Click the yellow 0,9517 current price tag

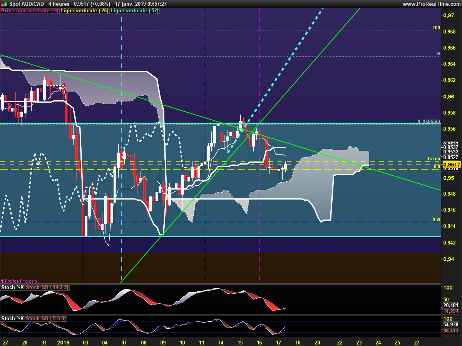tap(451, 164)
